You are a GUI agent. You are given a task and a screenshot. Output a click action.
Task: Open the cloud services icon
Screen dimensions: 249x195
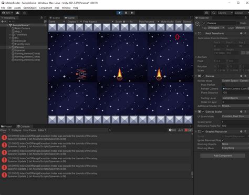(x=17, y=13)
